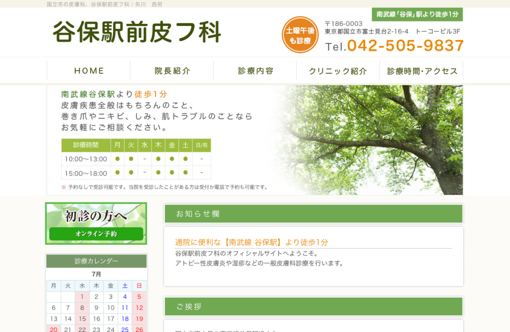Click the 南武線「谷保」駅より徒歩1分 green label
Viewport: 510px width, 332px height.
pos(417,14)
